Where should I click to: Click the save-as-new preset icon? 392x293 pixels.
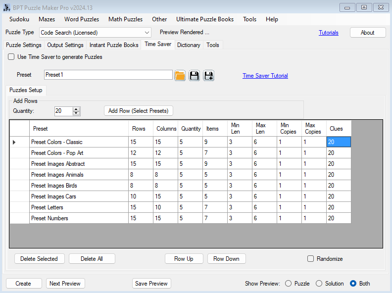[x=208, y=76]
